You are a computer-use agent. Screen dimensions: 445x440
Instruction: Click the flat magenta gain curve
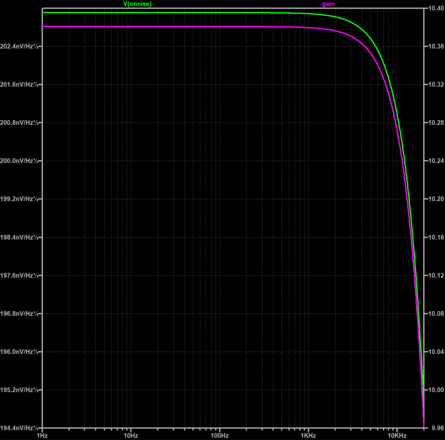(142, 27)
